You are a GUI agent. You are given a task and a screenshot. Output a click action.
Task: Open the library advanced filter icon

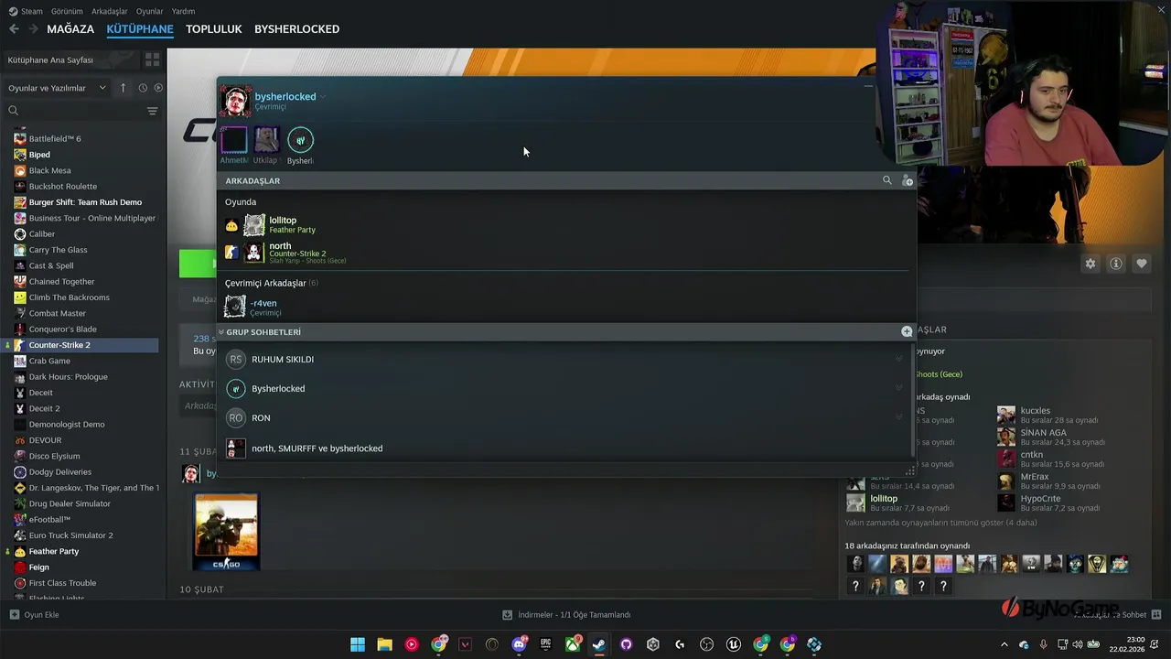coord(152,111)
